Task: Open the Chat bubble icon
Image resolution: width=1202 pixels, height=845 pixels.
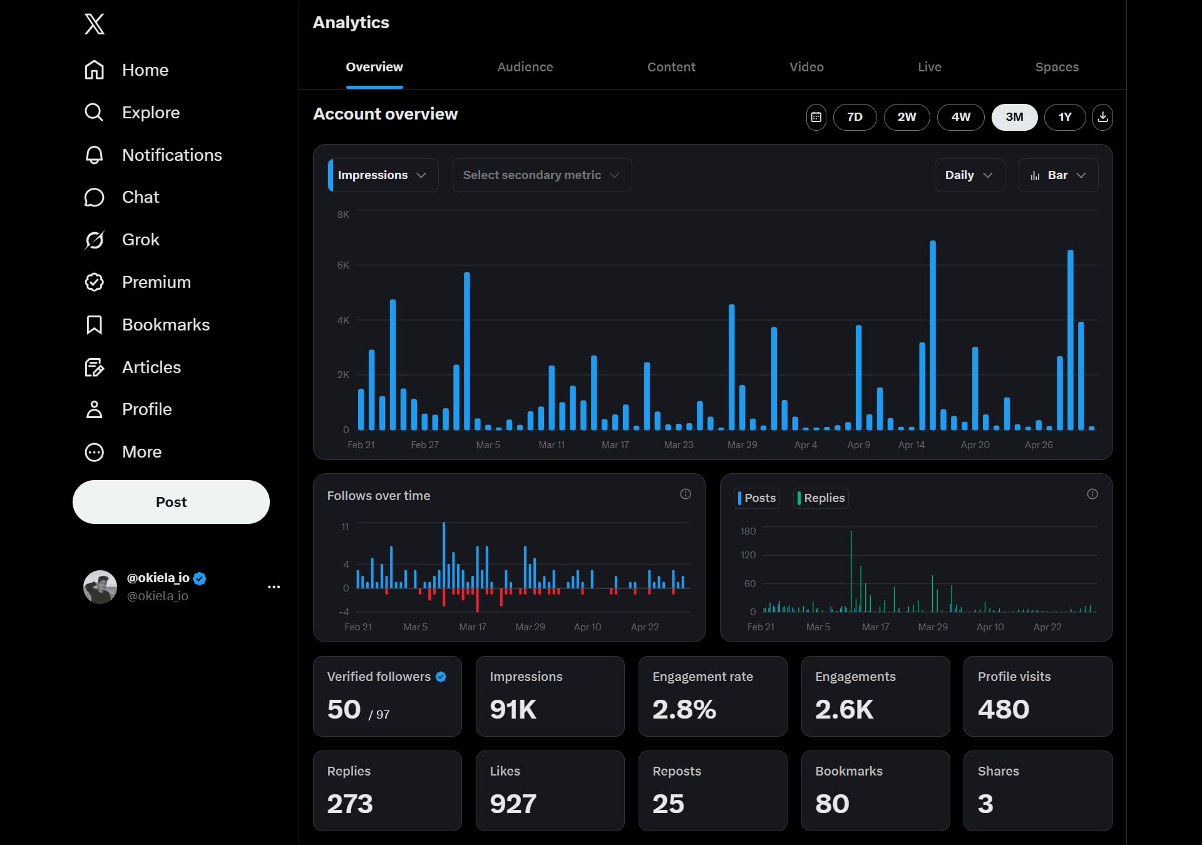Action: 94,197
